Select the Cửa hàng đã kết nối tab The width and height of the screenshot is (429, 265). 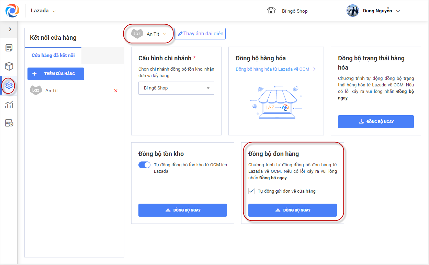point(53,55)
